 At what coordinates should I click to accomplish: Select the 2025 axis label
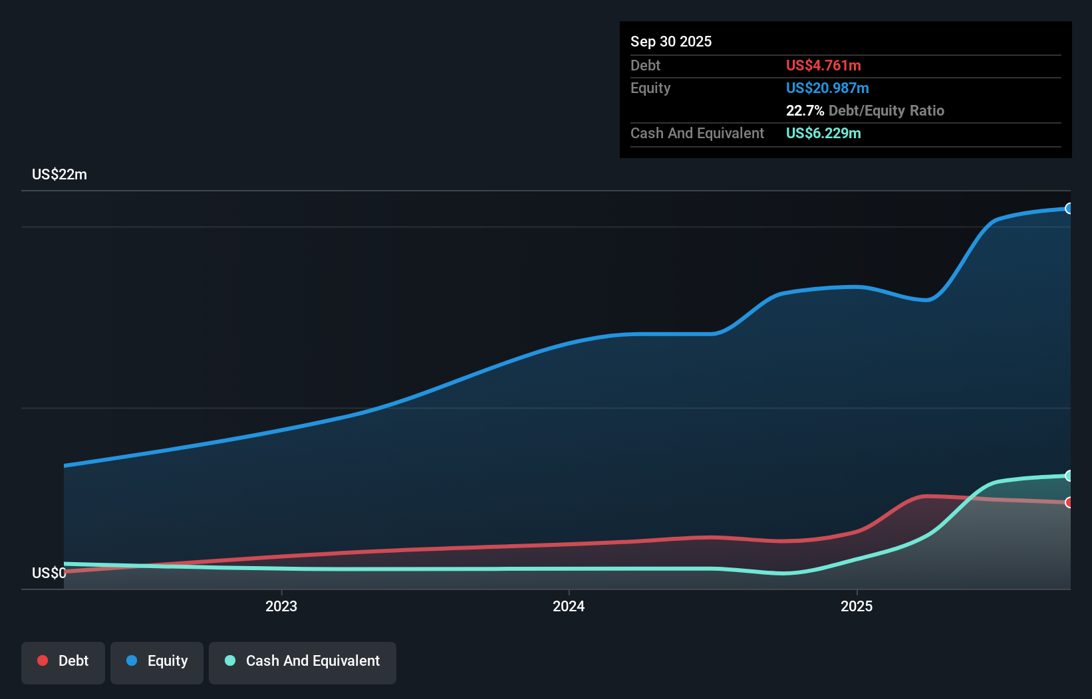point(857,606)
